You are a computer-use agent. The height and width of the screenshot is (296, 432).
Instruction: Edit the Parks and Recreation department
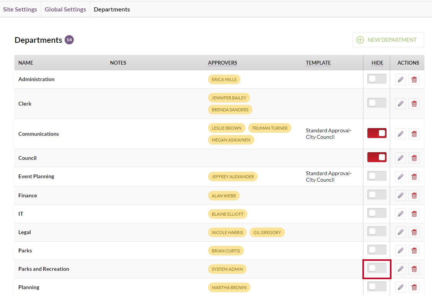coord(401,269)
